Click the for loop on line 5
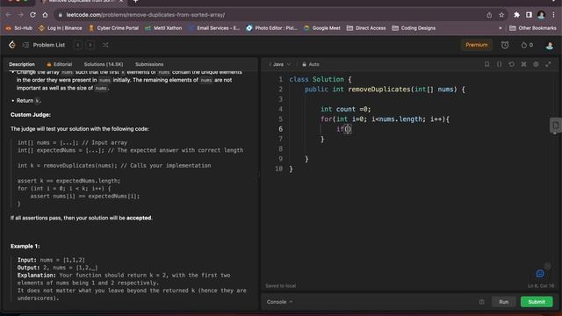Viewport: 562px width, 316px height. (385, 119)
